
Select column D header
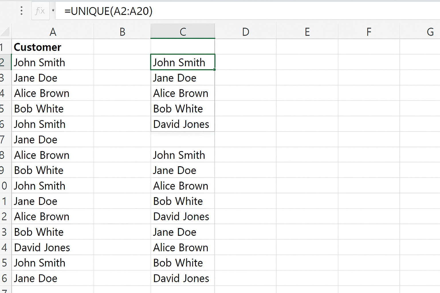[245, 31]
